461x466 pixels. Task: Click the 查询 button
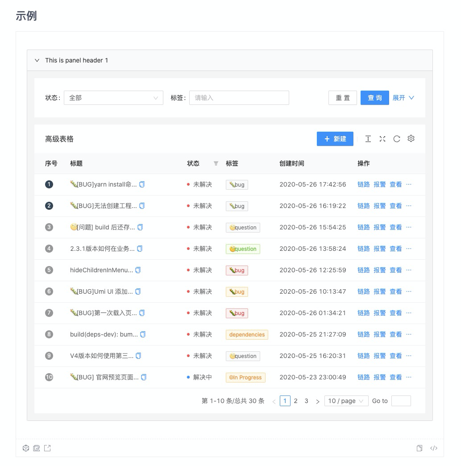click(375, 98)
